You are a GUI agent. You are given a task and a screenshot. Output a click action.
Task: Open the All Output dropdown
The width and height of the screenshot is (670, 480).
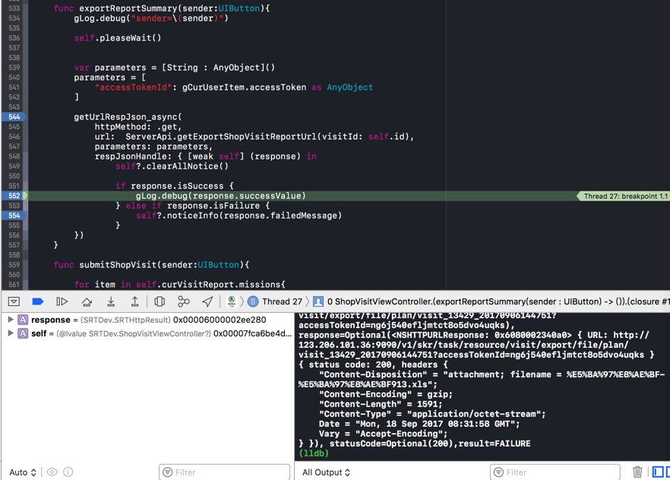click(x=326, y=472)
